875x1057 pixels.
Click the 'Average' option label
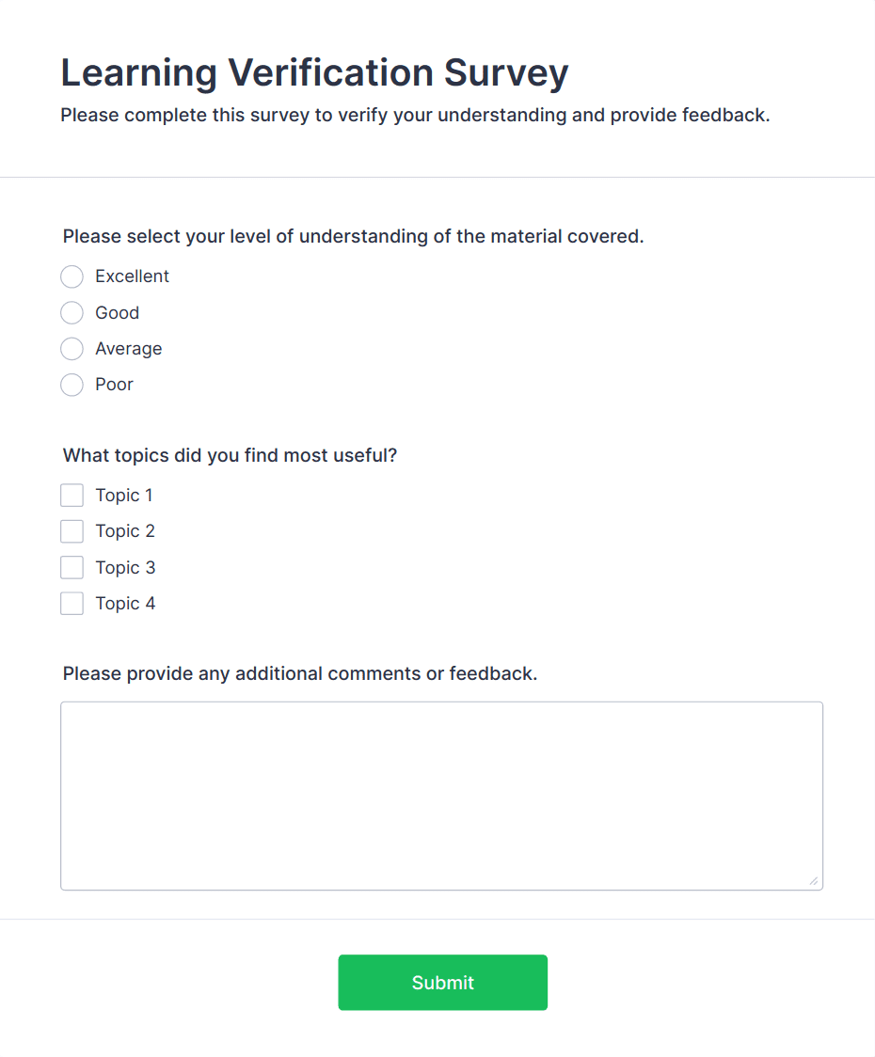point(128,349)
